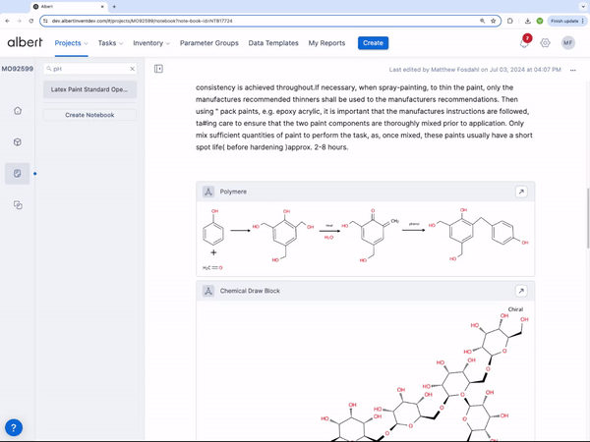This screenshot has width=590, height=442.
Task: Click the Last edited by Matthew Fosdahl text
Action: tap(475, 70)
